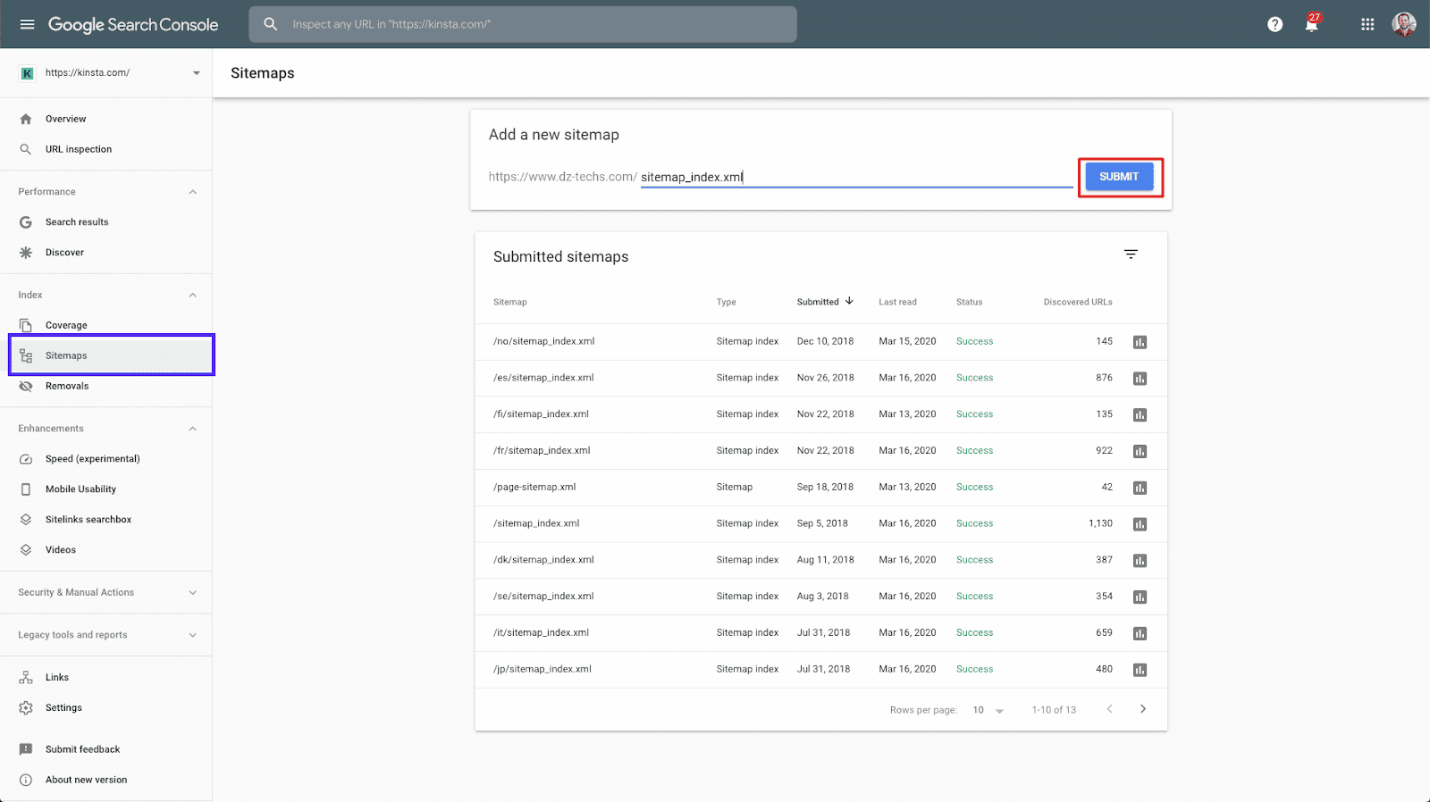Select the /no/sitemap_index.xml entry
The height and width of the screenshot is (802, 1430).
coord(543,341)
